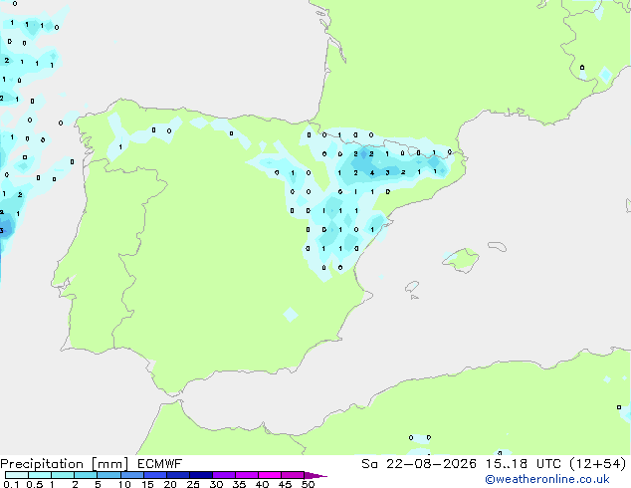Click the 'Sa' weekday text
Viewport: 631px width, 488px height.
[x=369, y=464]
